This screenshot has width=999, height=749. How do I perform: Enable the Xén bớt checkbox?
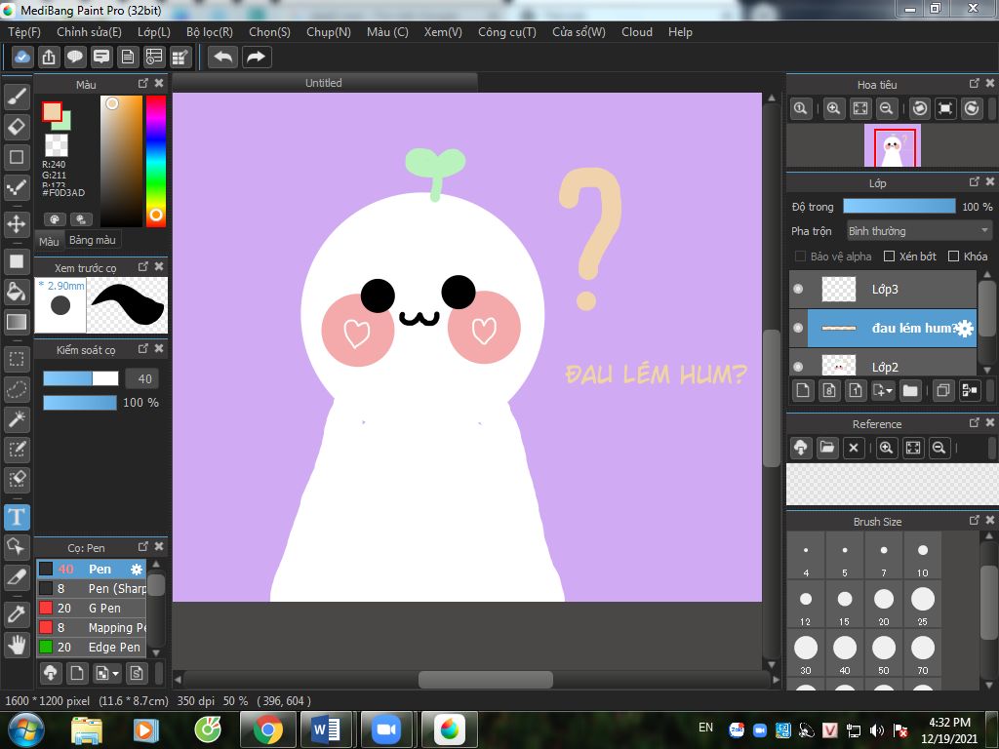click(x=890, y=256)
